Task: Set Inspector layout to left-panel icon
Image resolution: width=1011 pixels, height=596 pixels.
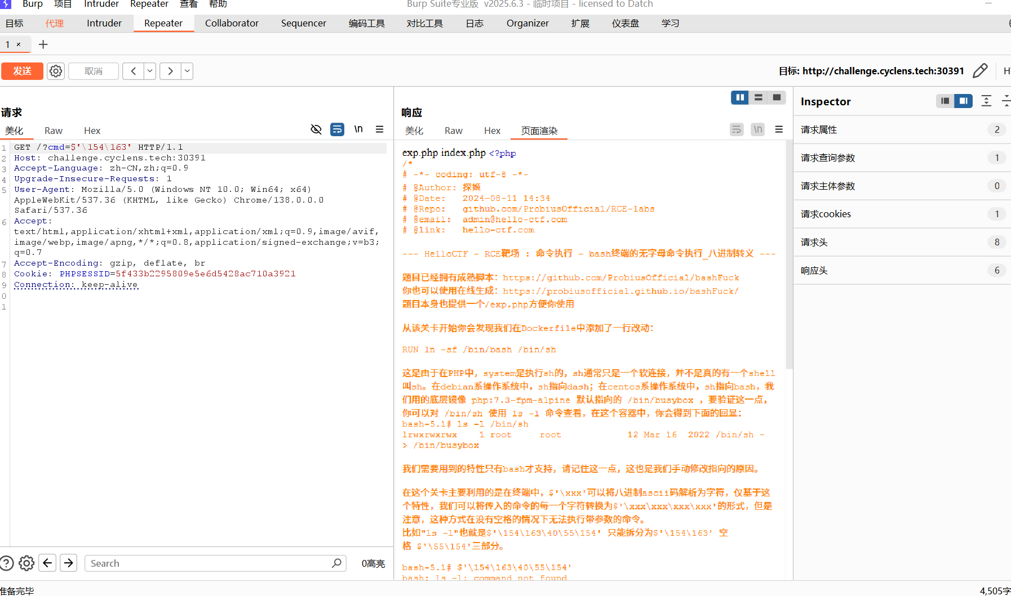Action: coord(945,101)
